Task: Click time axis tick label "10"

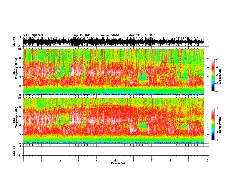Action: click(207, 161)
